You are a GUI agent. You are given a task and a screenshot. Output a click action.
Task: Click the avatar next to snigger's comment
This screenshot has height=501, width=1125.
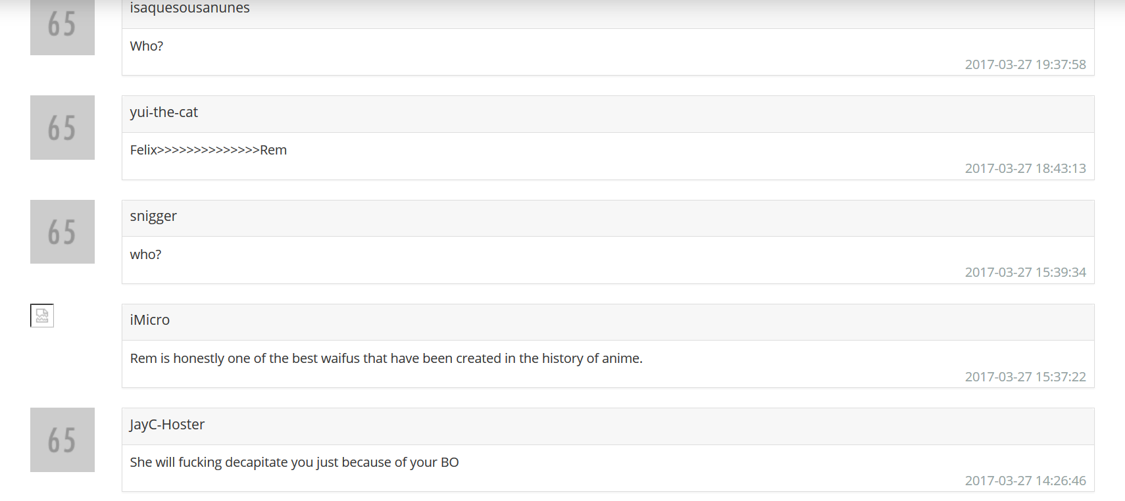coord(63,231)
